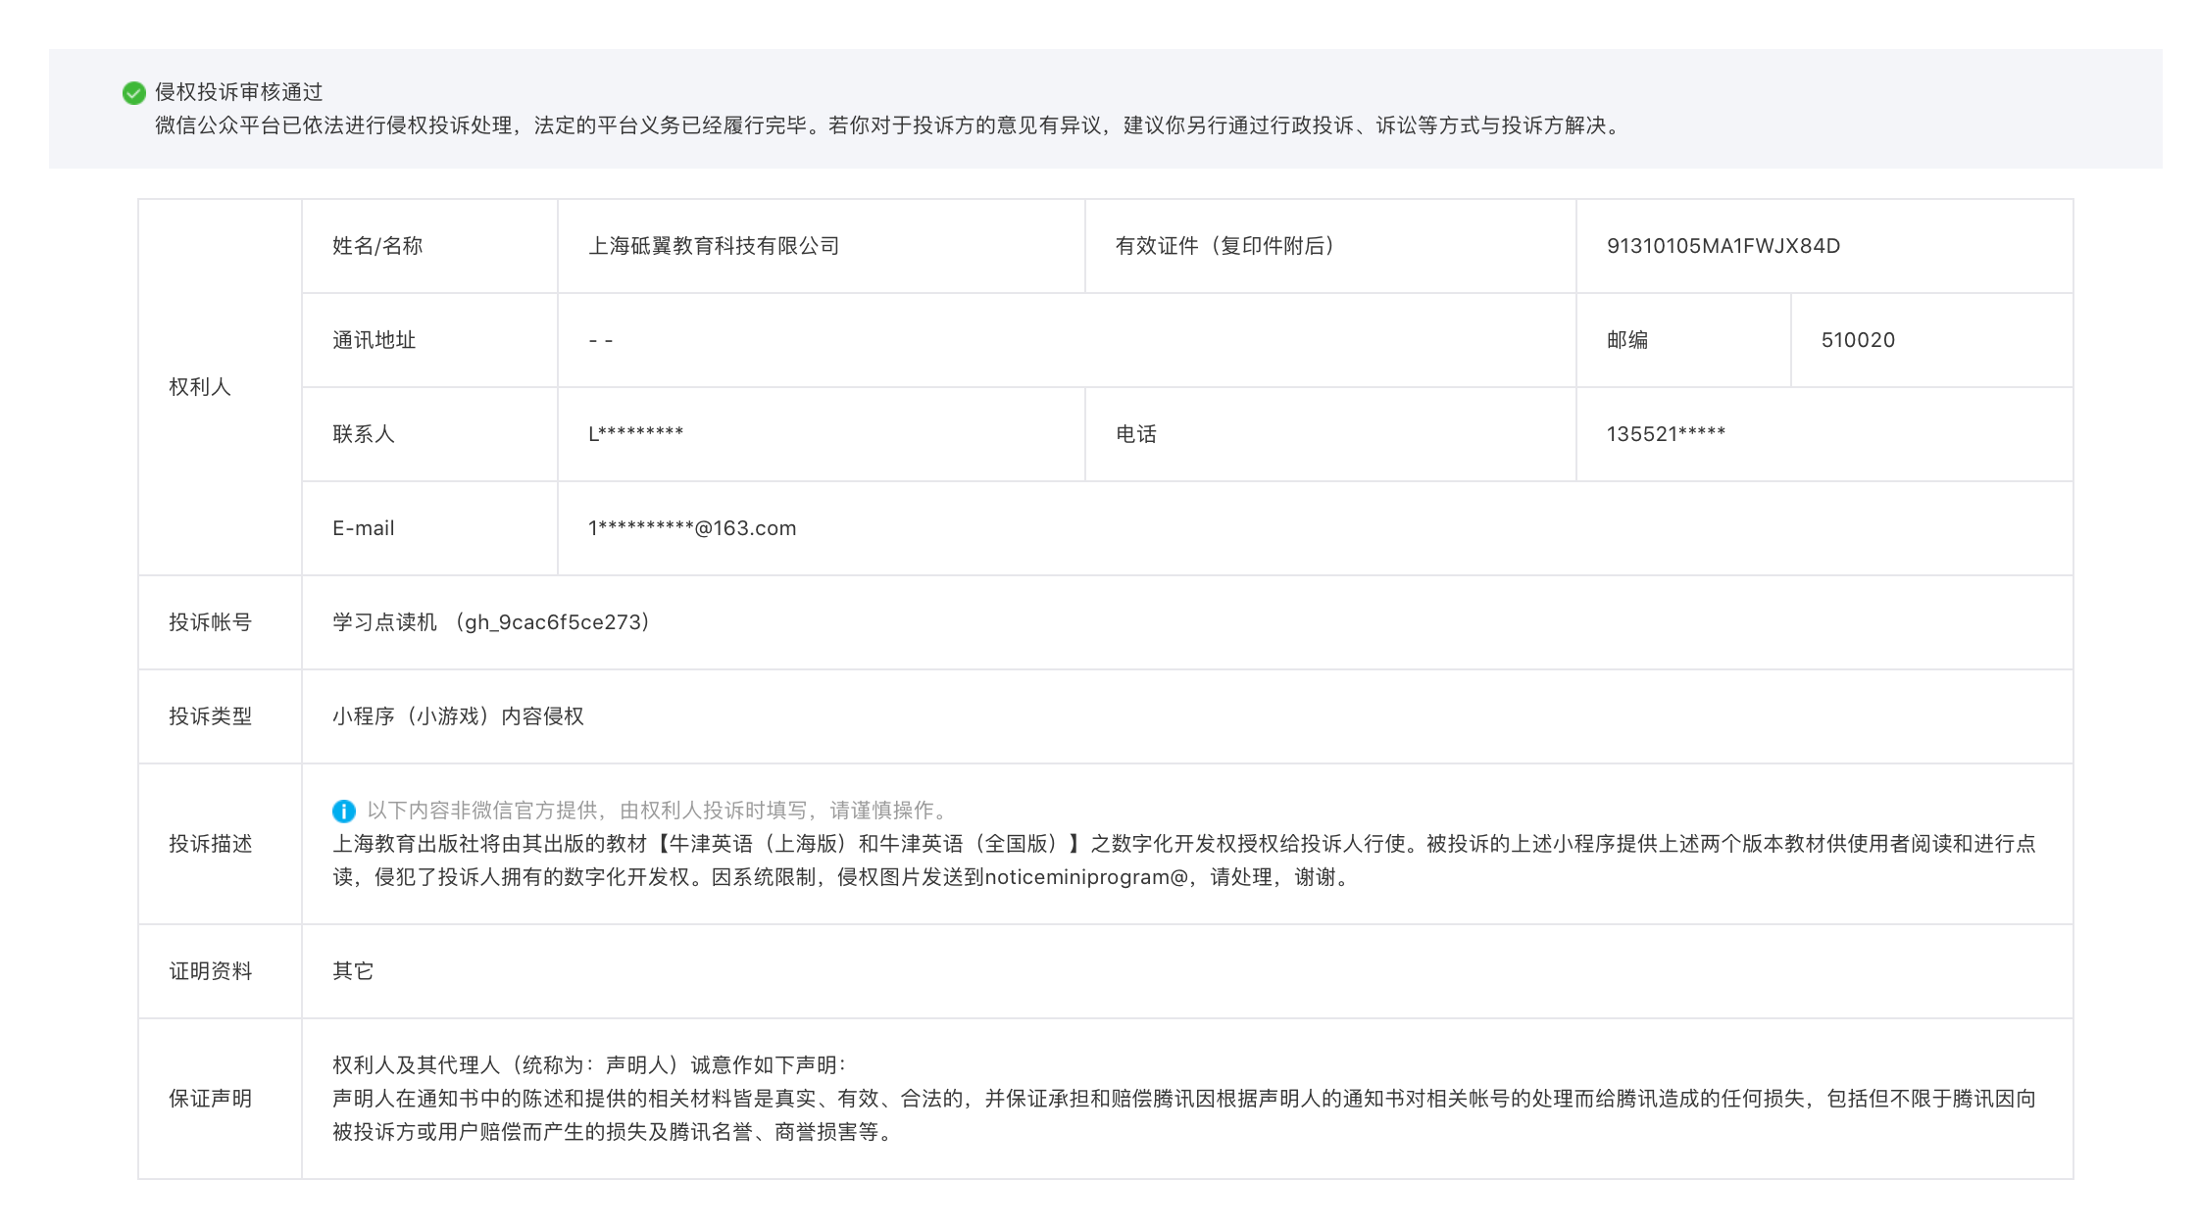
Task: Click the masked phone number 135521*****
Action: tap(1665, 434)
